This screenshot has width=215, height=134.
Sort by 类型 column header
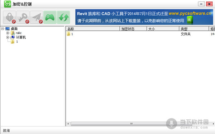pos(194,29)
